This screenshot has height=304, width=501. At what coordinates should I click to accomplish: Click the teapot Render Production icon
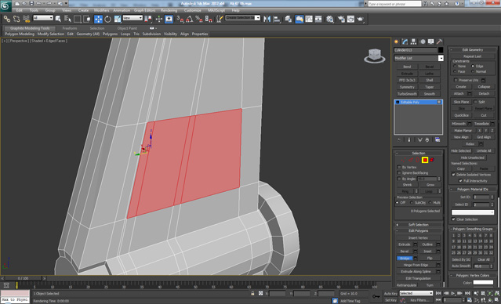tap(361, 19)
